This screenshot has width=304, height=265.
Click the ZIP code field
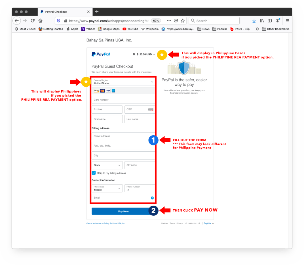click(x=140, y=165)
